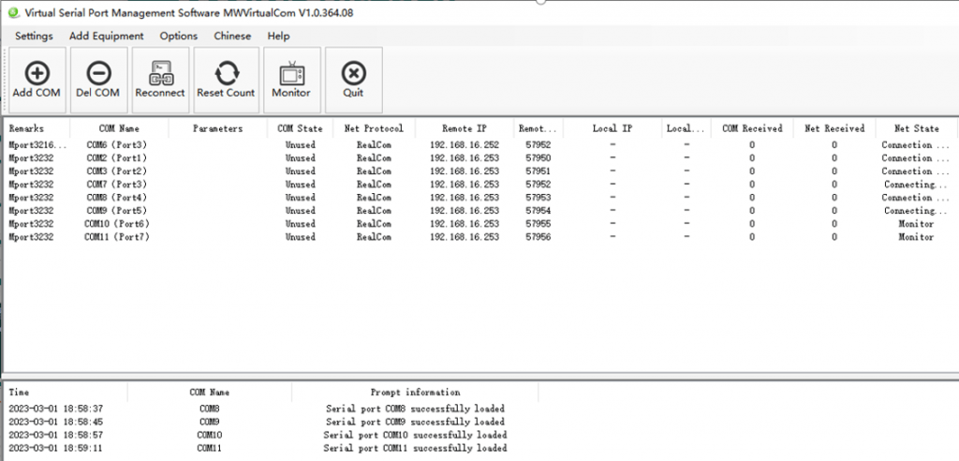959x461 pixels.
Task: Click the Net State column header
Action: click(916, 128)
